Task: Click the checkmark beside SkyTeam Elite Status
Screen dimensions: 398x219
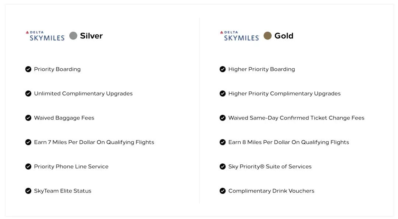Action: 28,191
